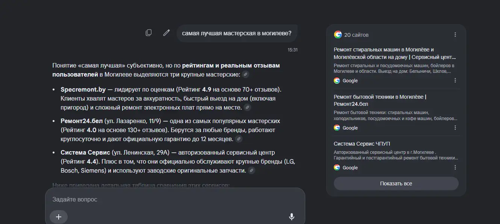Click the bold "Ремонт24.бел" list heading
500x224 pixels.
coord(82,121)
